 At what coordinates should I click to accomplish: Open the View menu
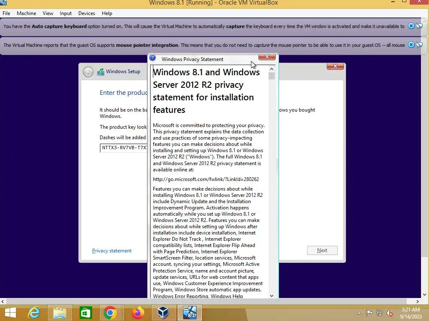pyautogui.click(x=48, y=13)
